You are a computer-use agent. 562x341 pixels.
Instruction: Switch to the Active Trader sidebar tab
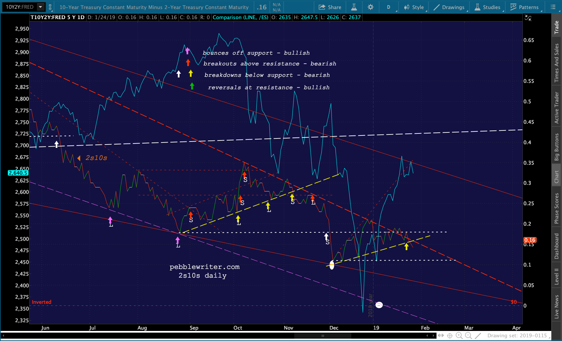coord(557,107)
